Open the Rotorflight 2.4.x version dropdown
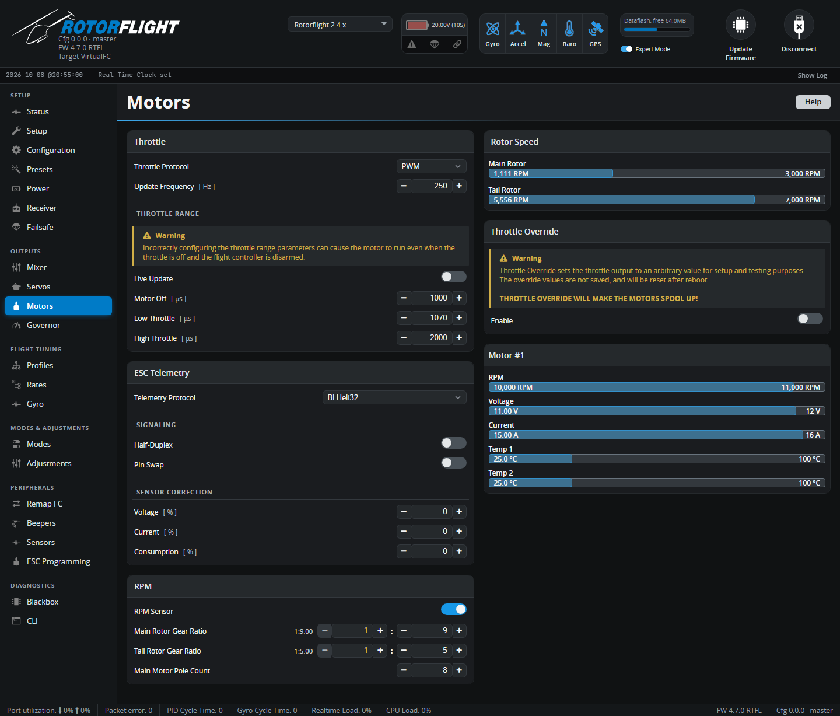The height and width of the screenshot is (716, 840). point(340,25)
